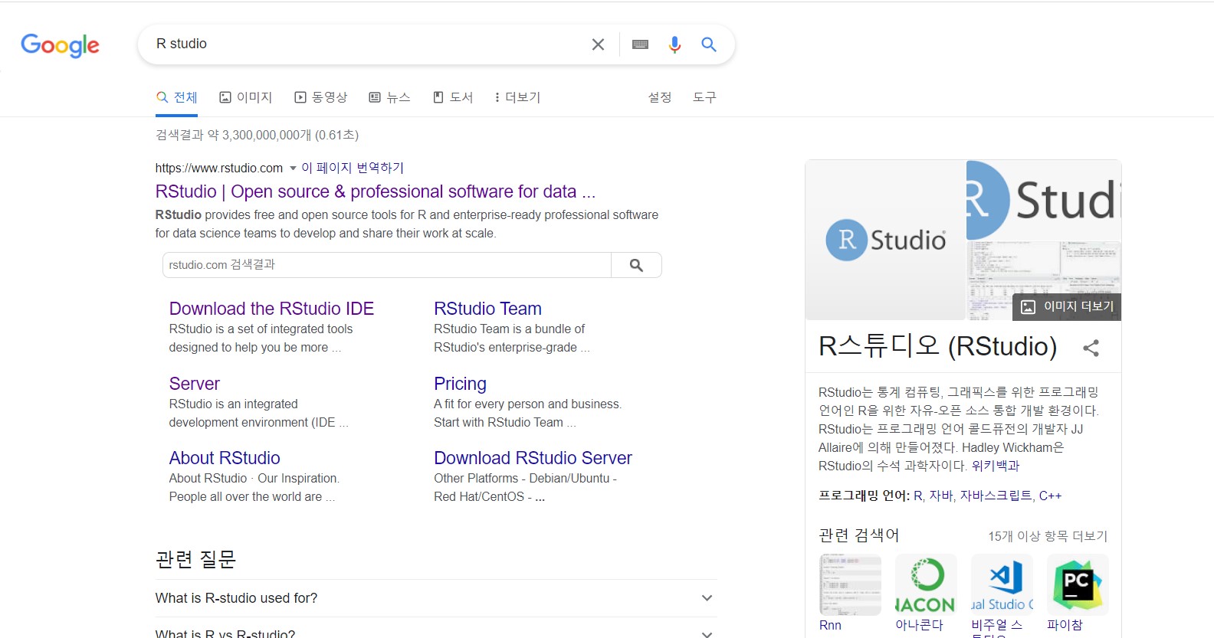The height and width of the screenshot is (638, 1214).
Task: Switch to the 이미지 tab
Action: pos(246,97)
